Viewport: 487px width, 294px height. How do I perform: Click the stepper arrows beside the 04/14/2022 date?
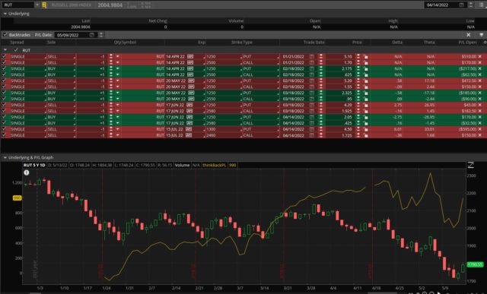pyautogui.click(x=471, y=5)
